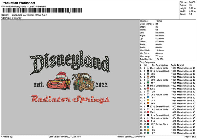Screen dimensions: 197x139
Task: Click the Machine value Tajima
Action: pyautogui.click(x=159, y=21)
